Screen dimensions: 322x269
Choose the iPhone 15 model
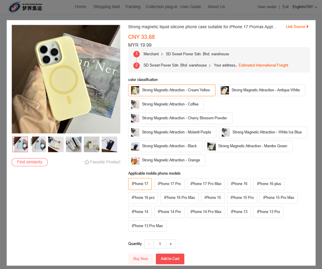tap(213, 198)
